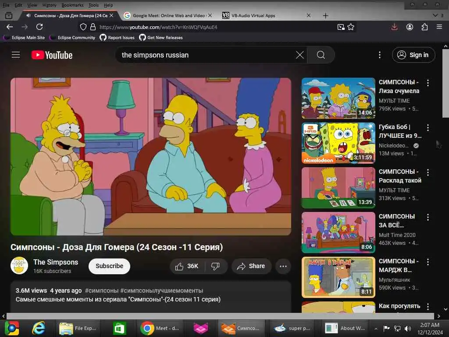The width and height of the screenshot is (449, 337).
Task: Open the View menu
Action: (x=32, y=5)
